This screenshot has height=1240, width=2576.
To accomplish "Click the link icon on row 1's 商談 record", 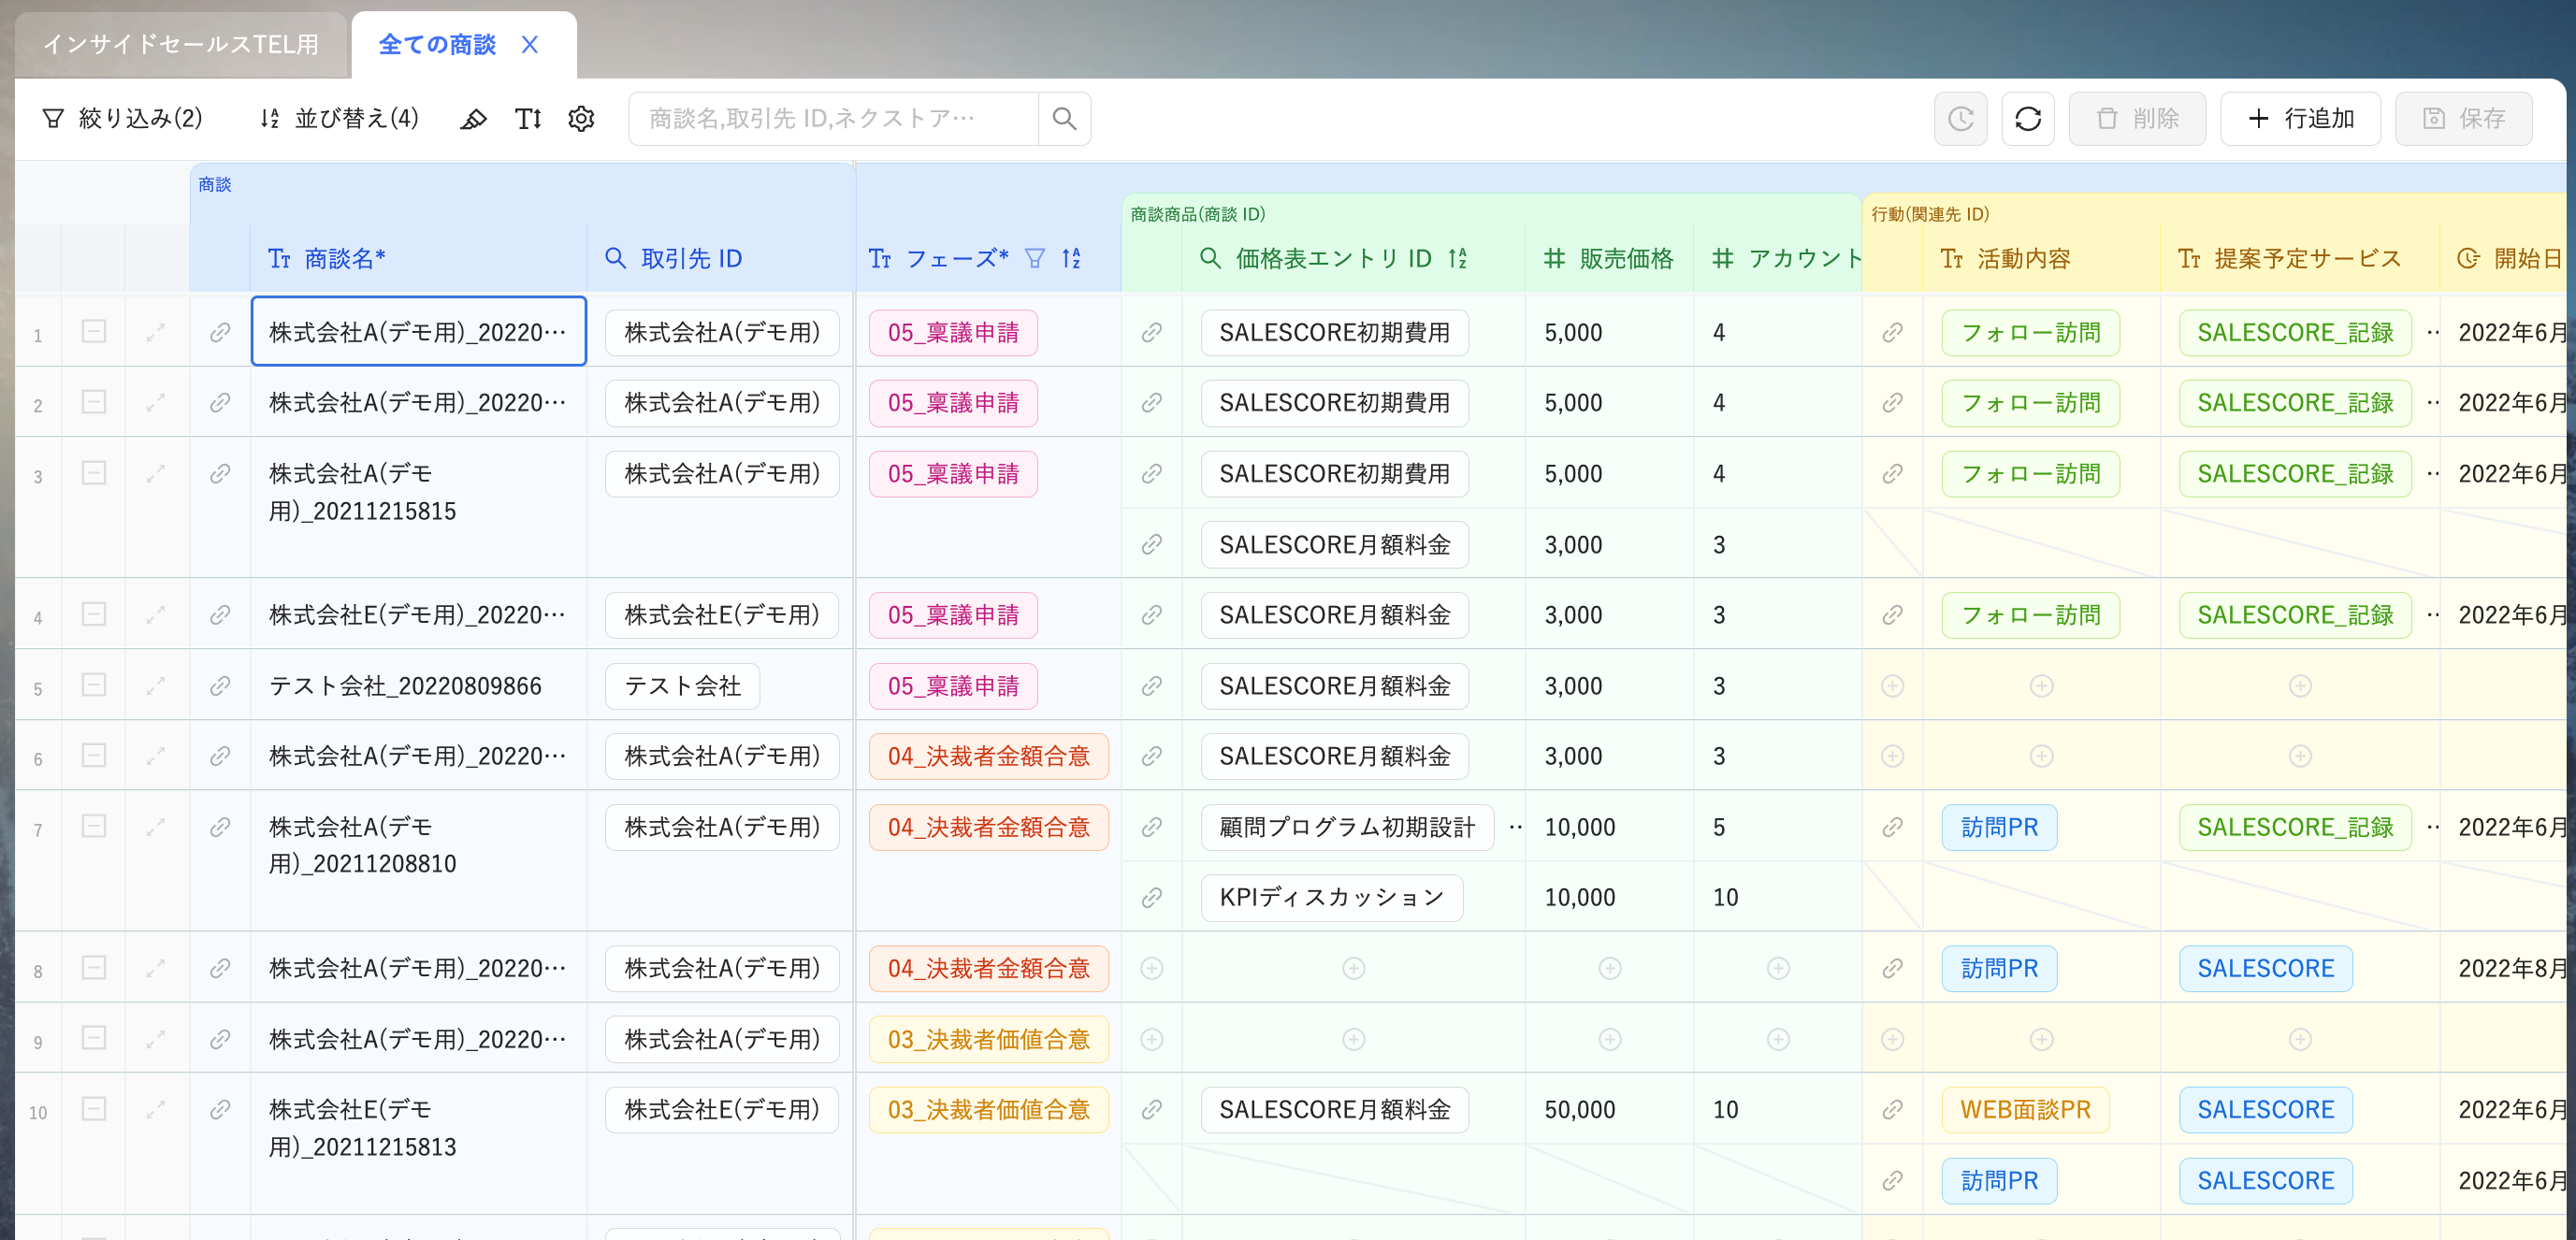I will coord(220,332).
